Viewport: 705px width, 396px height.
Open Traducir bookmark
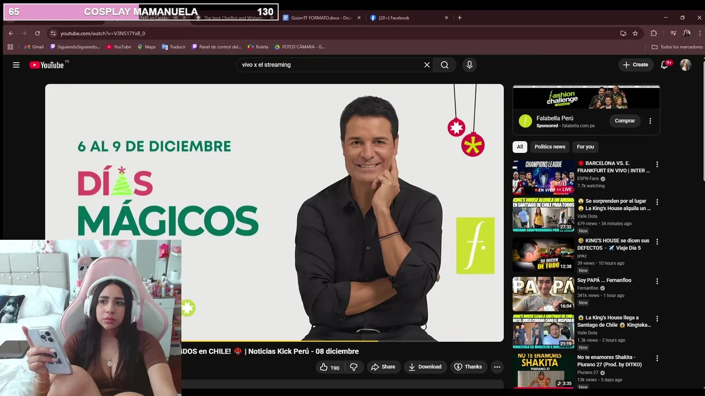(x=173, y=47)
